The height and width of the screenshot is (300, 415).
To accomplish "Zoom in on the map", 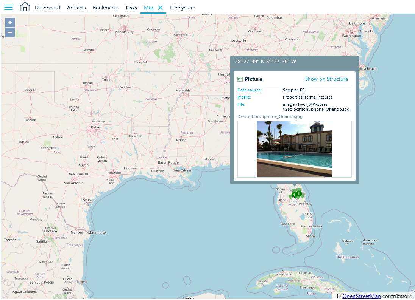I will click(10, 22).
